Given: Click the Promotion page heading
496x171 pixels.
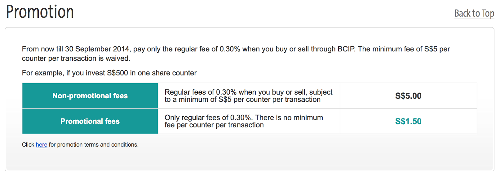Looking at the screenshot, I should coord(40,12).
